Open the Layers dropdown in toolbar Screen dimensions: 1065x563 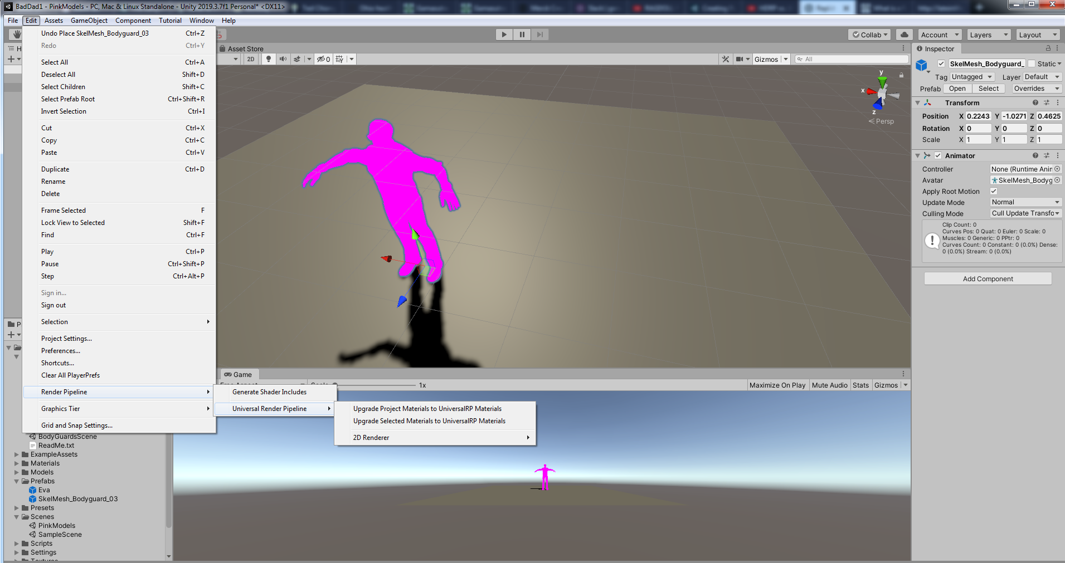989,35
